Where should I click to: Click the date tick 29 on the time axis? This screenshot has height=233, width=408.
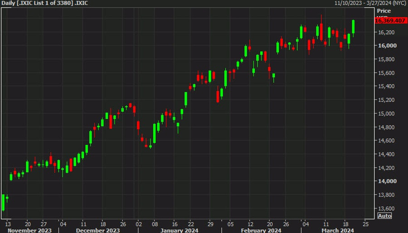[x=210, y=224]
